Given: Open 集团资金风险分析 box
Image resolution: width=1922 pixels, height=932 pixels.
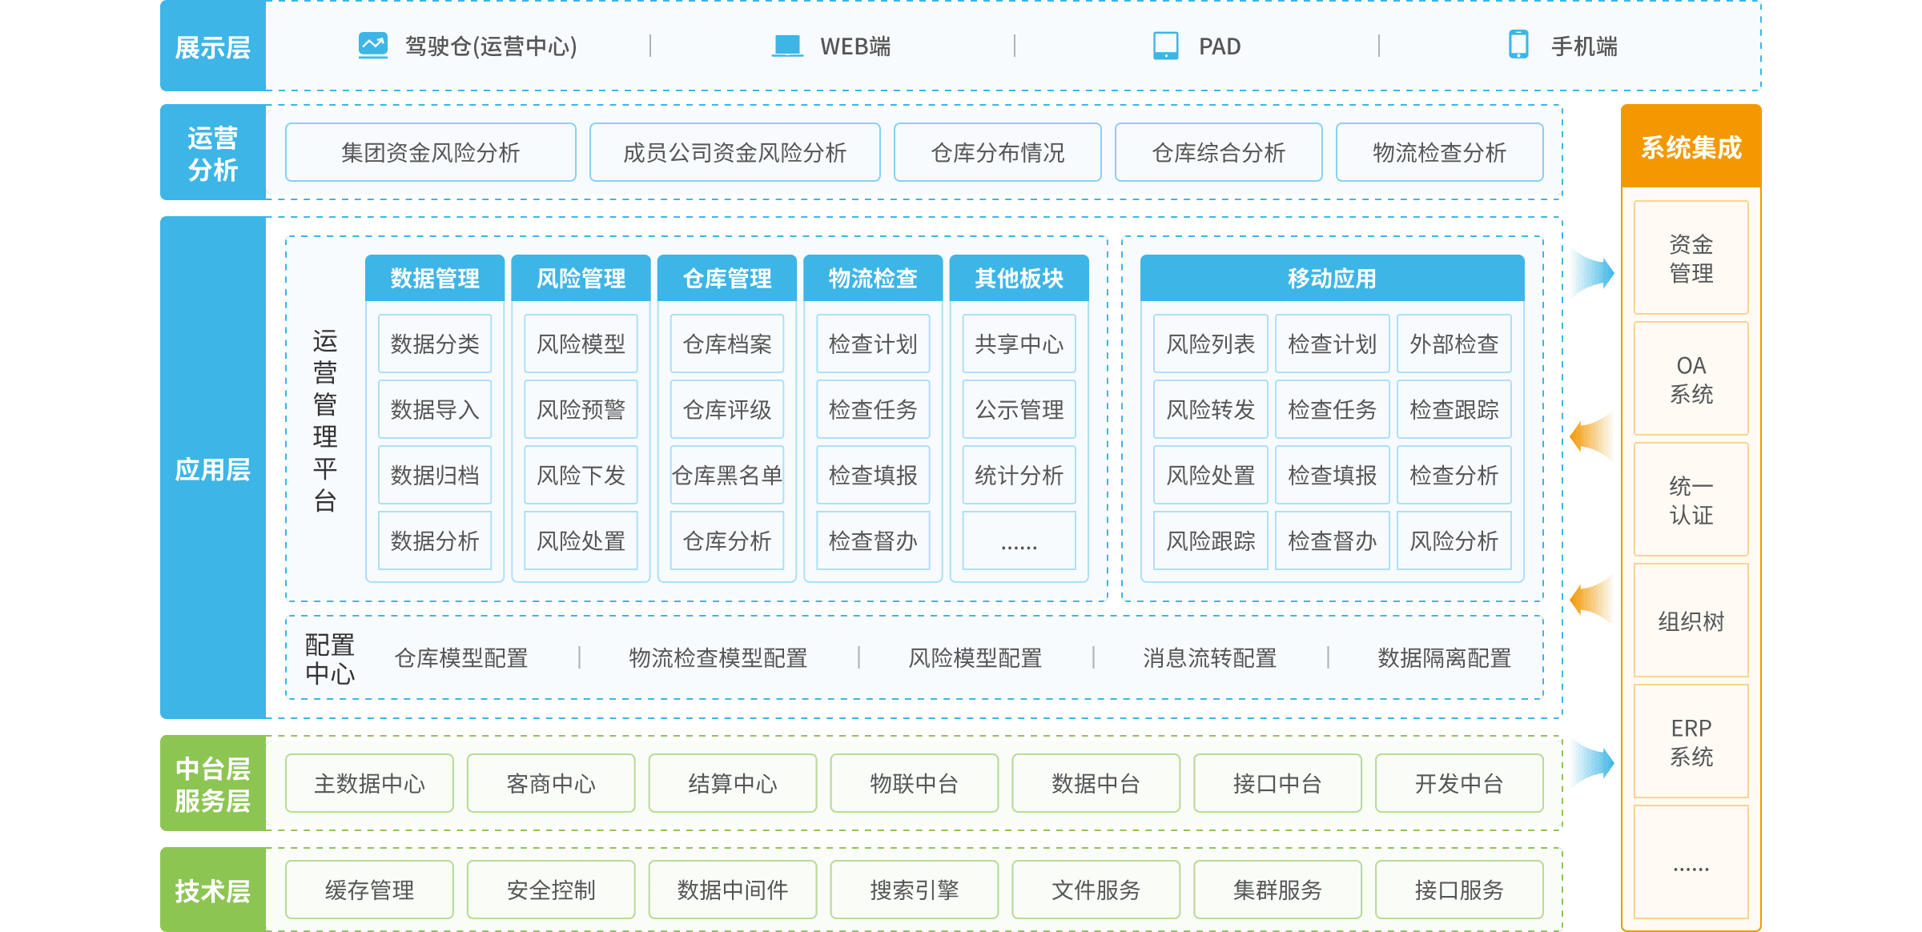Looking at the screenshot, I should click(431, 152).
